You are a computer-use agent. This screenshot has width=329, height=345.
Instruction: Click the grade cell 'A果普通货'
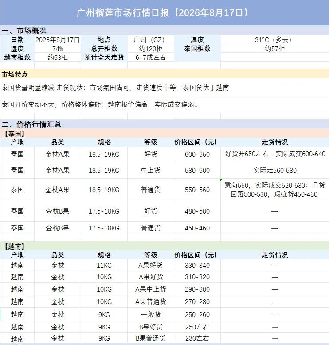(x=151, y=301)
